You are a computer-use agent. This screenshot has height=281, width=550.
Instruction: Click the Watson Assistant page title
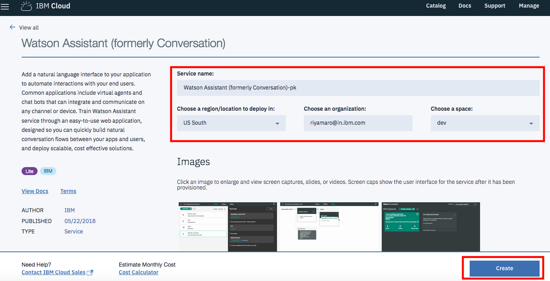pos(124,43)
